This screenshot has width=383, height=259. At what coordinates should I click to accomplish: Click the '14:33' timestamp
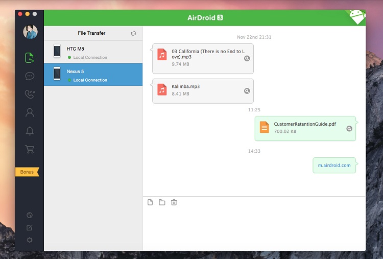tap(254, 151)
